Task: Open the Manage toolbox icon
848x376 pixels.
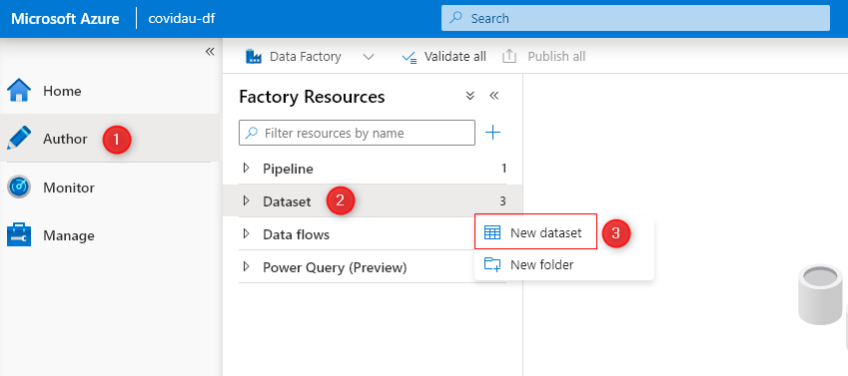Action: [19, 235]
